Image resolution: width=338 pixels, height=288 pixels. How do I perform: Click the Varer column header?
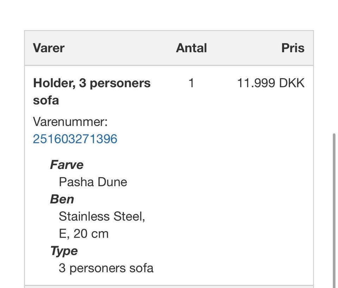[x=49, y=48]
